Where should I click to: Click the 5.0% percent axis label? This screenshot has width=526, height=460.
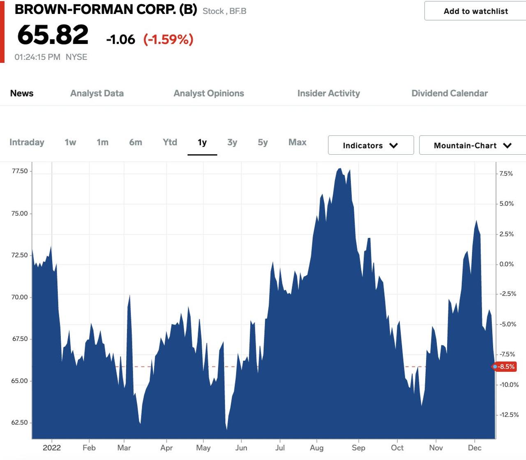click(x=507, y=204)
